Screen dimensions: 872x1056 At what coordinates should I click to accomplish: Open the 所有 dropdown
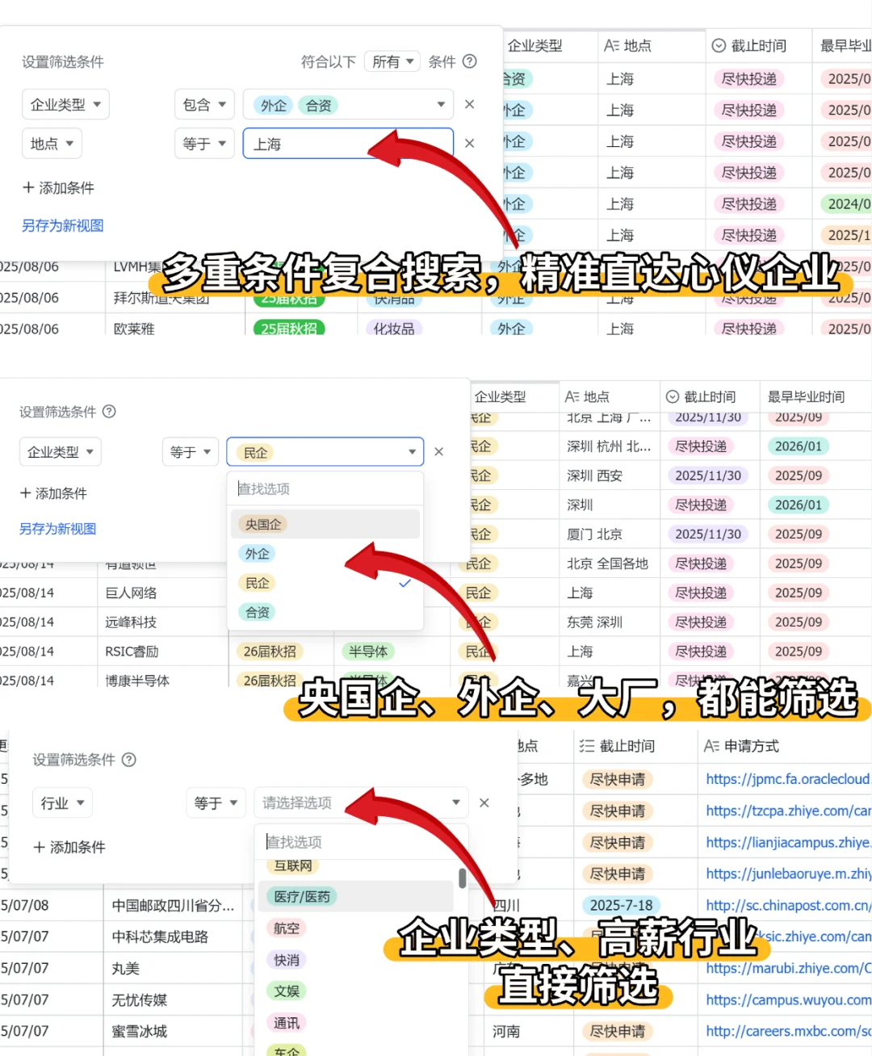[392, 61]
